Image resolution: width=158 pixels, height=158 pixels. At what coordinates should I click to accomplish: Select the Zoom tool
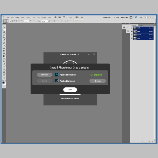[4, 78]
